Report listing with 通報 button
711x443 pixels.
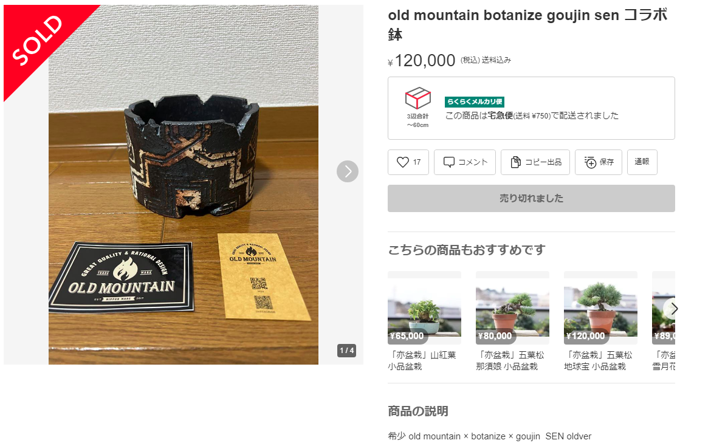642,162
